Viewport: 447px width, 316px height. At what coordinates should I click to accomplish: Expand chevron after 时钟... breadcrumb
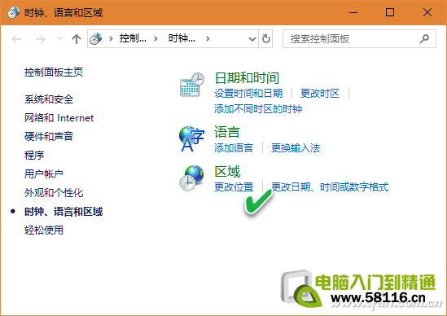pyautogui.click(x=208, y=39)
